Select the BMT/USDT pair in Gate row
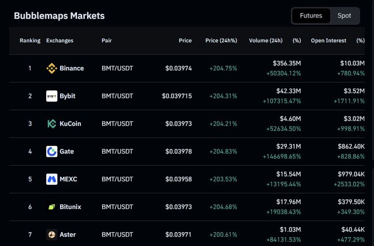Image resolution: width=374 pixels, height=246 pixels. point(117,151)
